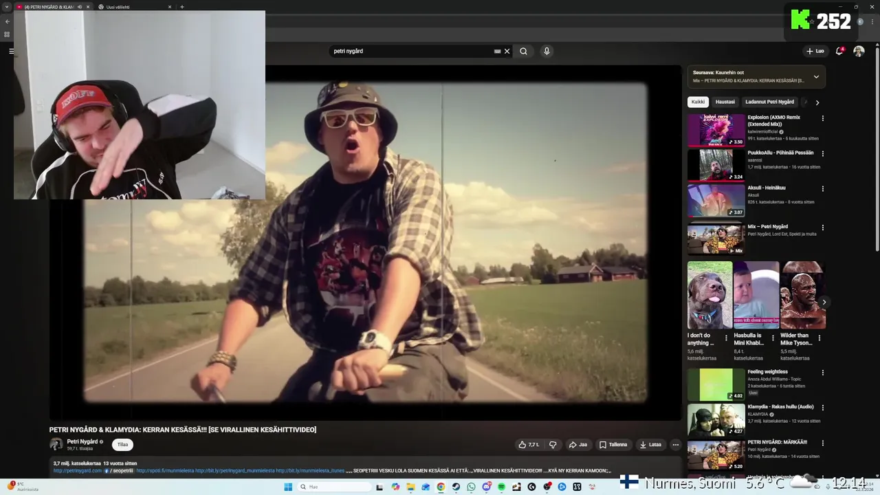The height and width of the screenshot is (495, 880).
Task: Dislike the video with thumbs down
Action: 553,445
